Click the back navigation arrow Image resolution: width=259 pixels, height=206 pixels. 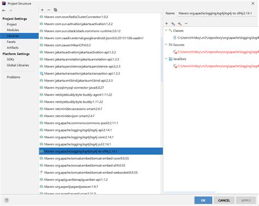click(4, 10)
